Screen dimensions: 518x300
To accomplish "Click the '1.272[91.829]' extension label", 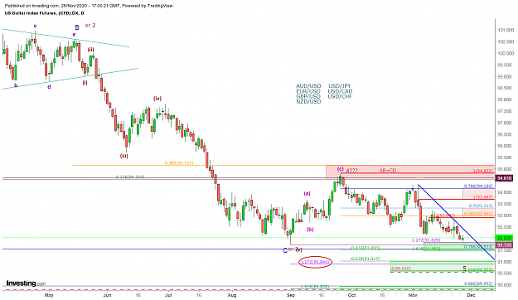I will point(425,240).
